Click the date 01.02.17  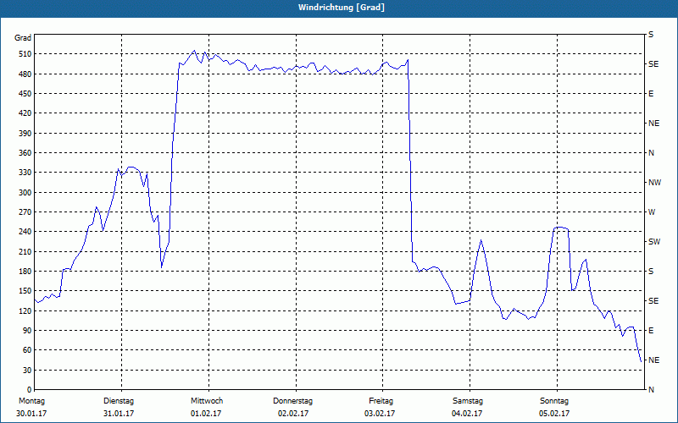(206, 414)
